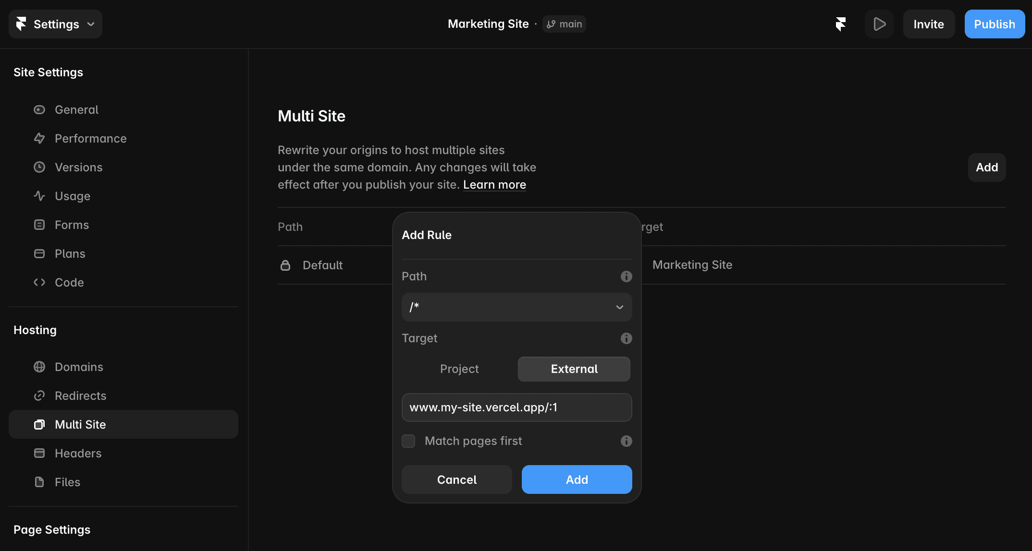Confirm Add in the Add Rule dialog
Image resolution: width=1032 pixels, height=551 pixels.
point(577,479)
